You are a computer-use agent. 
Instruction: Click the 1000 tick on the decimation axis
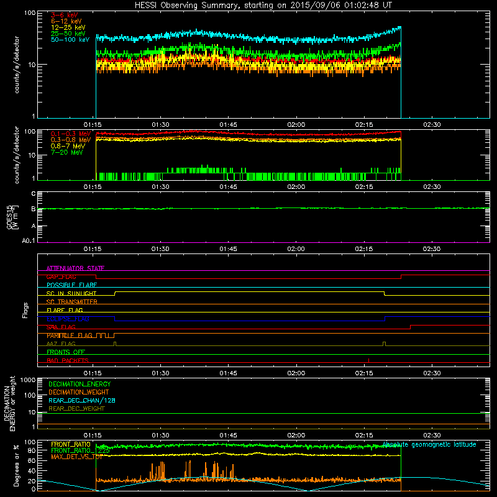tap(28, 380)
